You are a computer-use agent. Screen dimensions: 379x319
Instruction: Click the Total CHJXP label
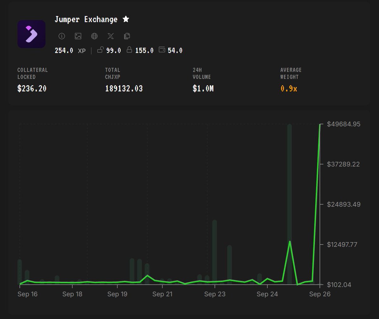(x=113, y=73)
